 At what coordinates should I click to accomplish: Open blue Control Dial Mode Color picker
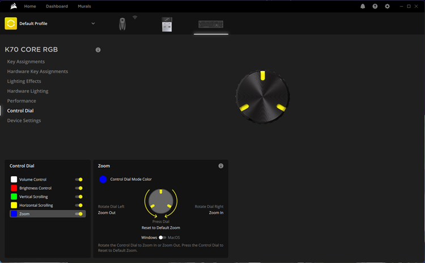103,179
